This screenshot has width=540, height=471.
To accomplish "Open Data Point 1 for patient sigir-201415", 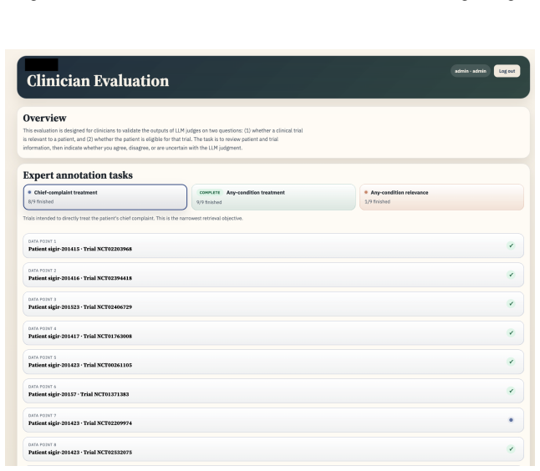I will point(273,246).
